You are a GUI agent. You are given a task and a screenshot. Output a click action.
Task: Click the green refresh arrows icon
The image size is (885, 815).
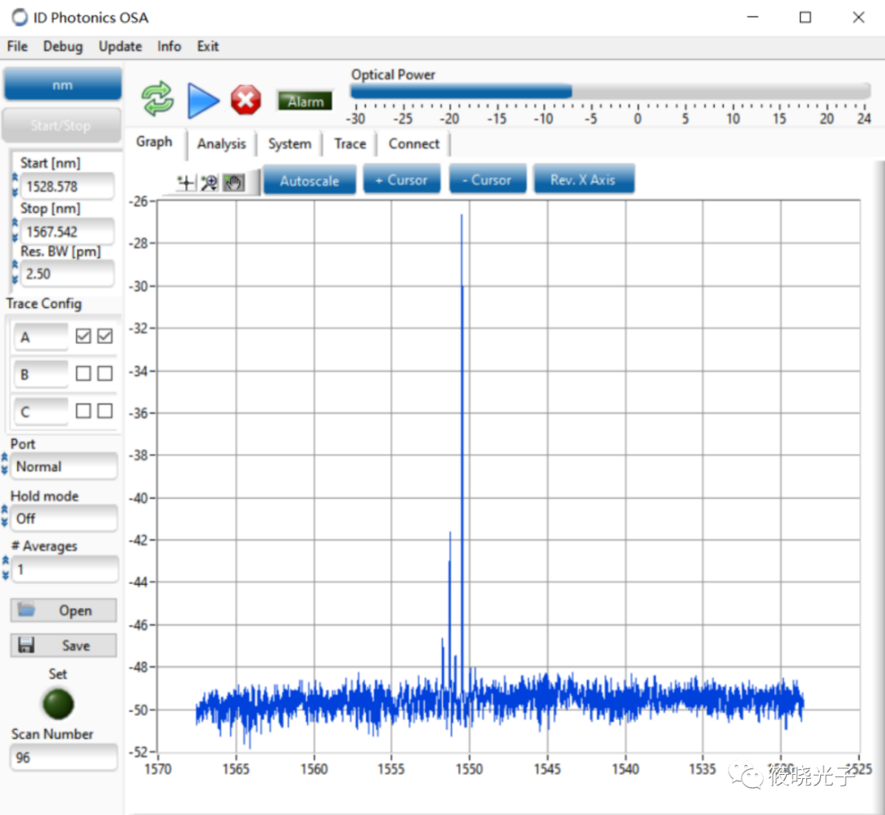click(x=157, y=100)
